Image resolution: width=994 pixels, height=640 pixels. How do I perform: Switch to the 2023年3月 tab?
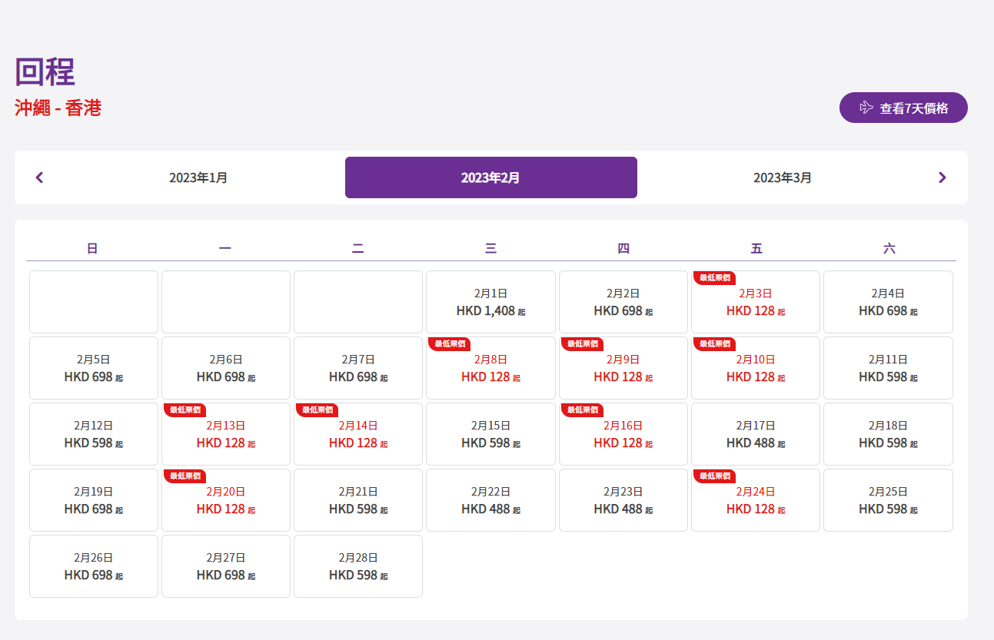click(x=782, y=177)
